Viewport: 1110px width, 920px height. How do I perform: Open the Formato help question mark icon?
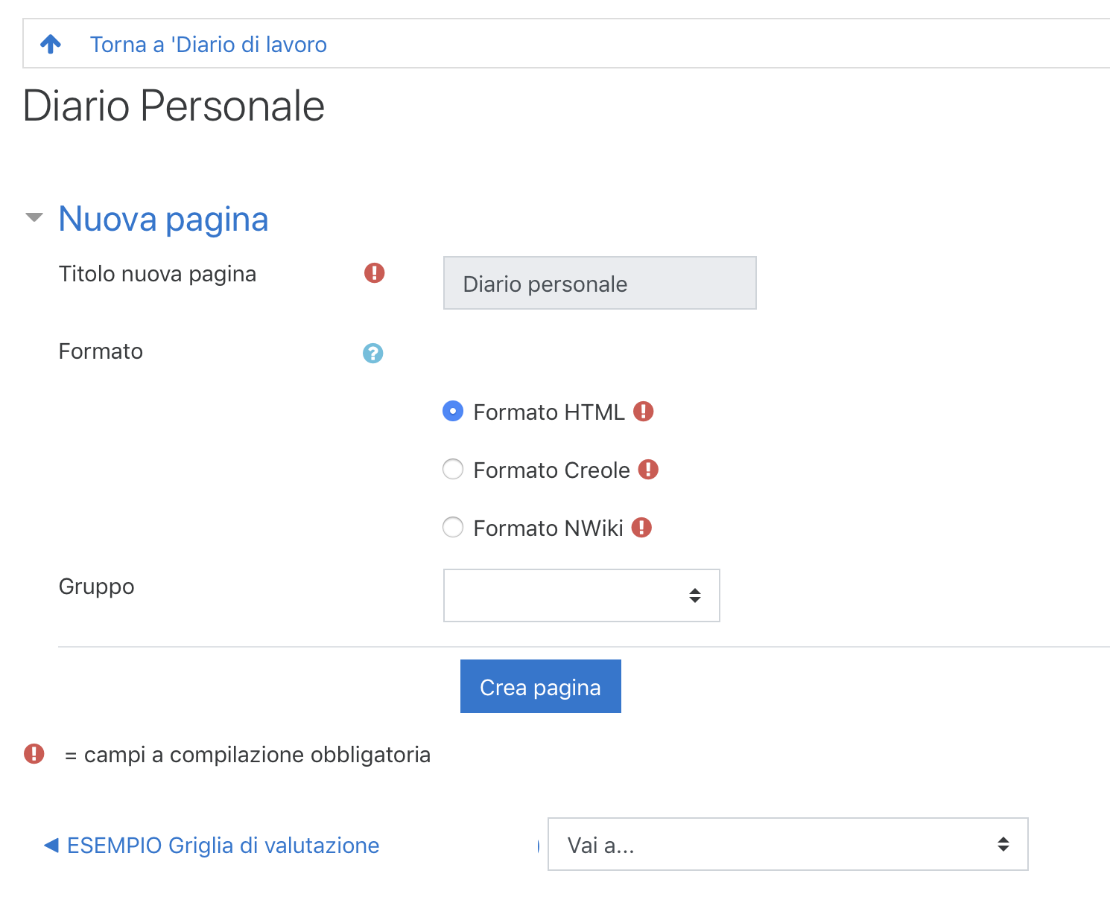coord(372,354)
